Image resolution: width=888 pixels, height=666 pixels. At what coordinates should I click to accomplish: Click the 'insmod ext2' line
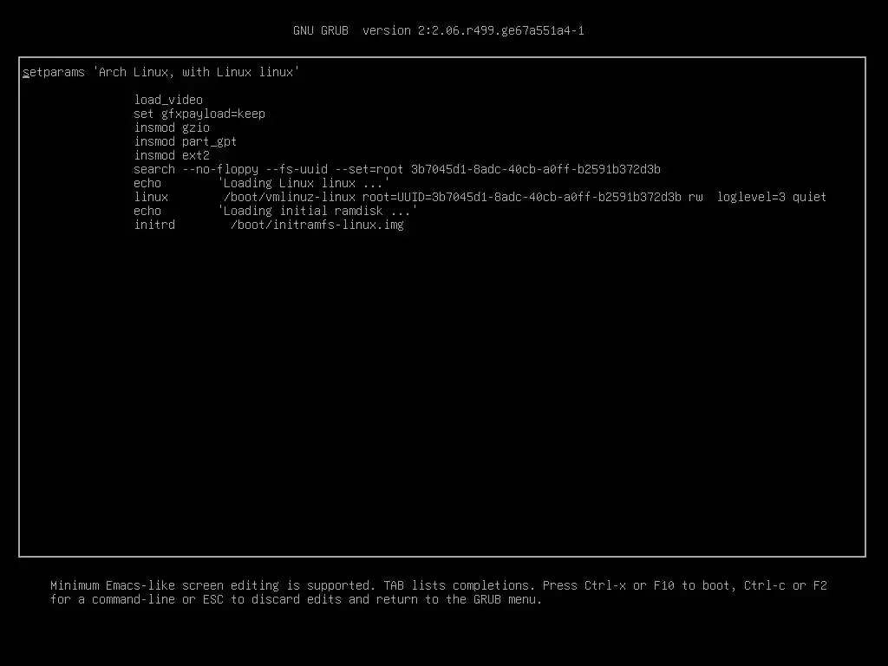point(172,156)
